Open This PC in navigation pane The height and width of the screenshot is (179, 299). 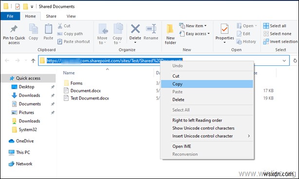point(19,153)
